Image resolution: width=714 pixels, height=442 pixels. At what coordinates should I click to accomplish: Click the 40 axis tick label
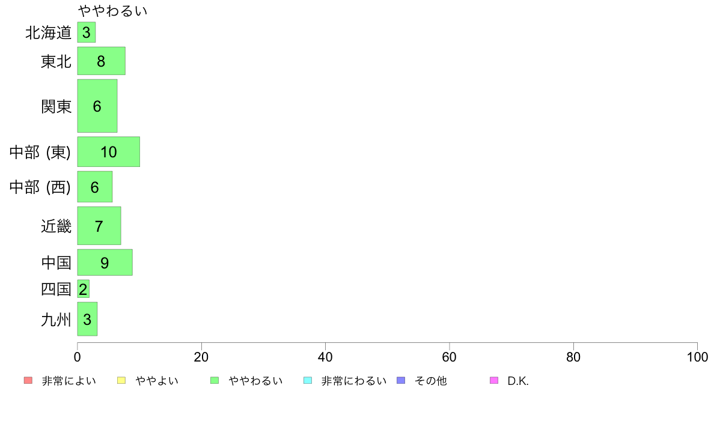(325, 357)
